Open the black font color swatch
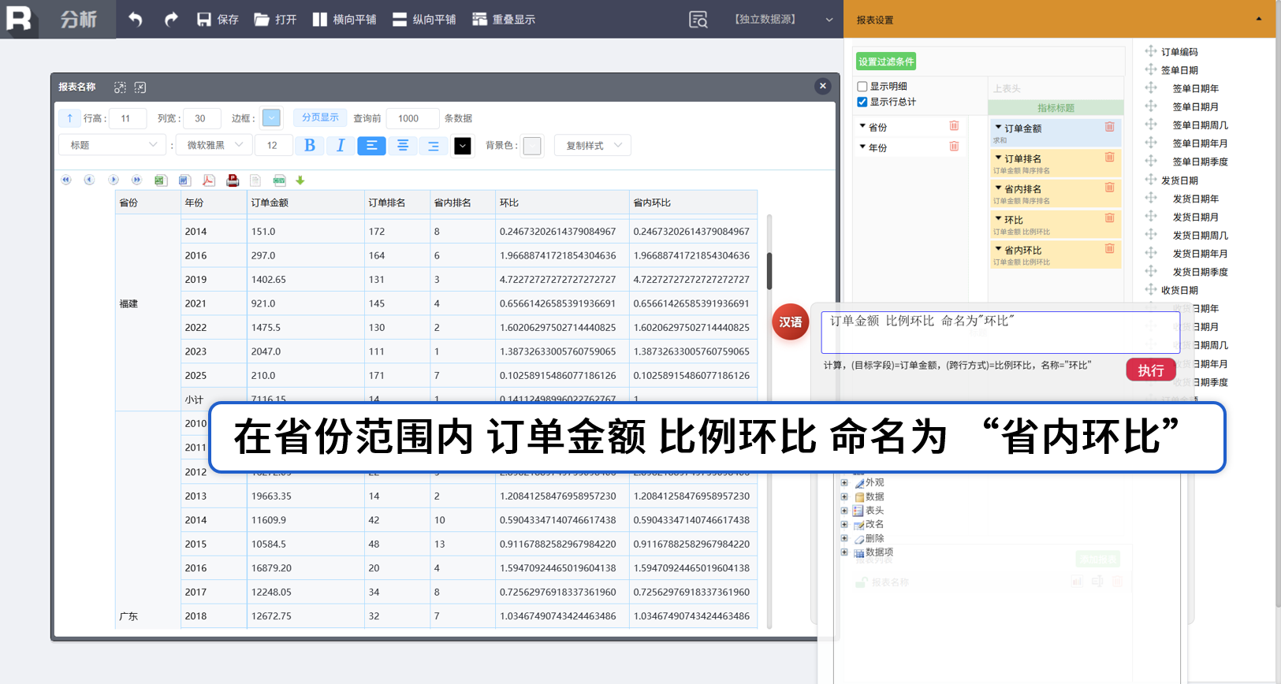 click(x=463, y=146)
